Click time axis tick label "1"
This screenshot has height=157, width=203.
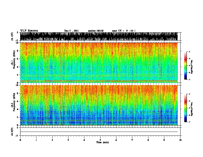[36, 140]
